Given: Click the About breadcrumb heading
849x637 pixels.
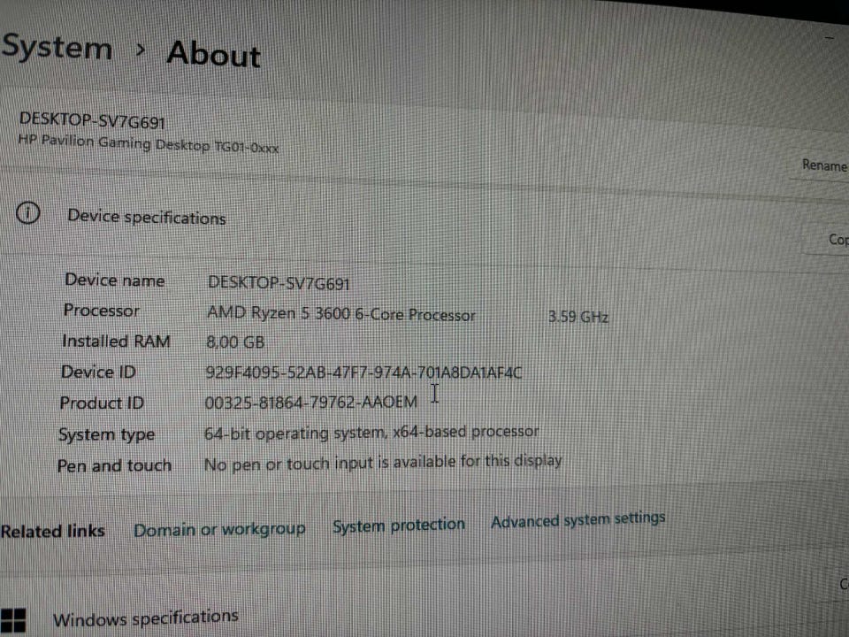Looking at the screenshot, I should point(214,54).
